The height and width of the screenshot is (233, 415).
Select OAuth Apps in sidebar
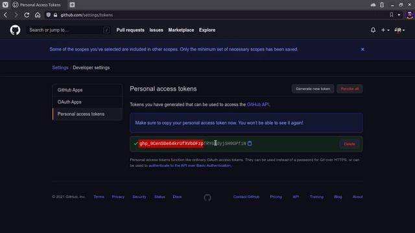pos(87,102)
